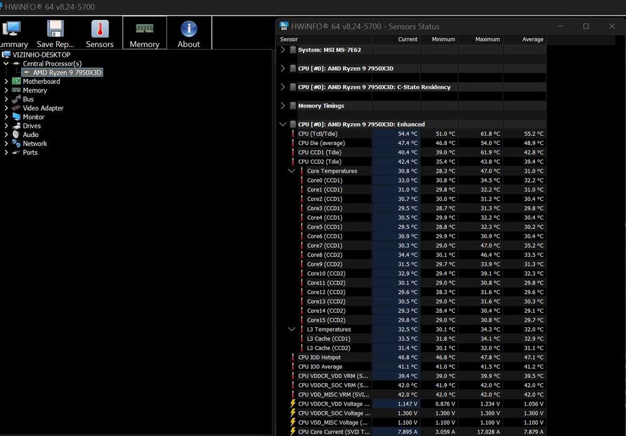
Task: Collapse the Ryzen 9 7950X3D Enhanced group
Action: [x=283, y=124]
